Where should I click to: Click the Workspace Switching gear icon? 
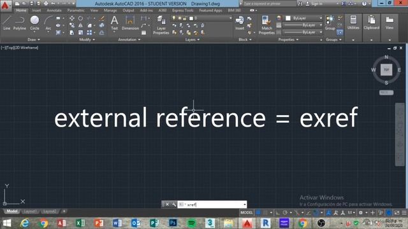pos(361,212)
